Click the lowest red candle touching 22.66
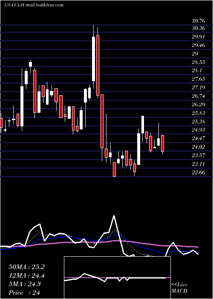The image size is (213, 299). 114,170
